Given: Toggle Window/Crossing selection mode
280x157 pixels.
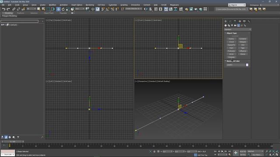Looking at the screenshot, I should [x=53, y=9].
